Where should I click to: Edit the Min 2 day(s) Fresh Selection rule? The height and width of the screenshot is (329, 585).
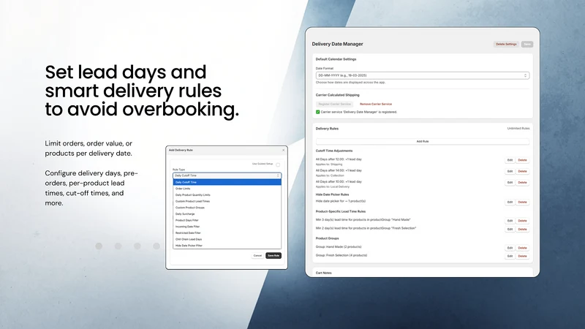[x=510, y=229]
